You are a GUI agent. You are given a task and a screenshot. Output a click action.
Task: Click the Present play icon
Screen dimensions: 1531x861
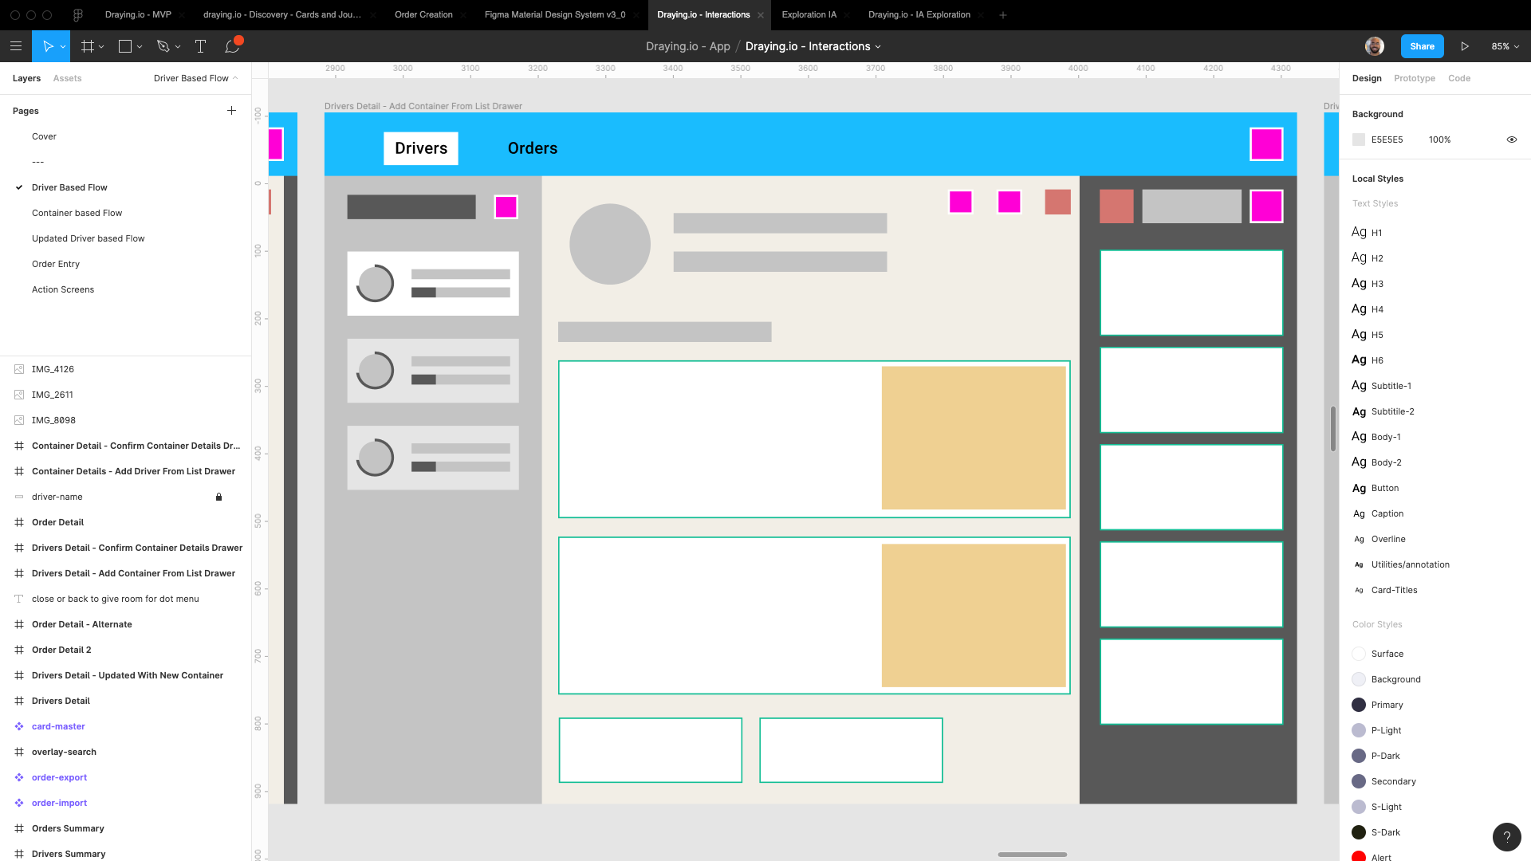coord(1465,46)
